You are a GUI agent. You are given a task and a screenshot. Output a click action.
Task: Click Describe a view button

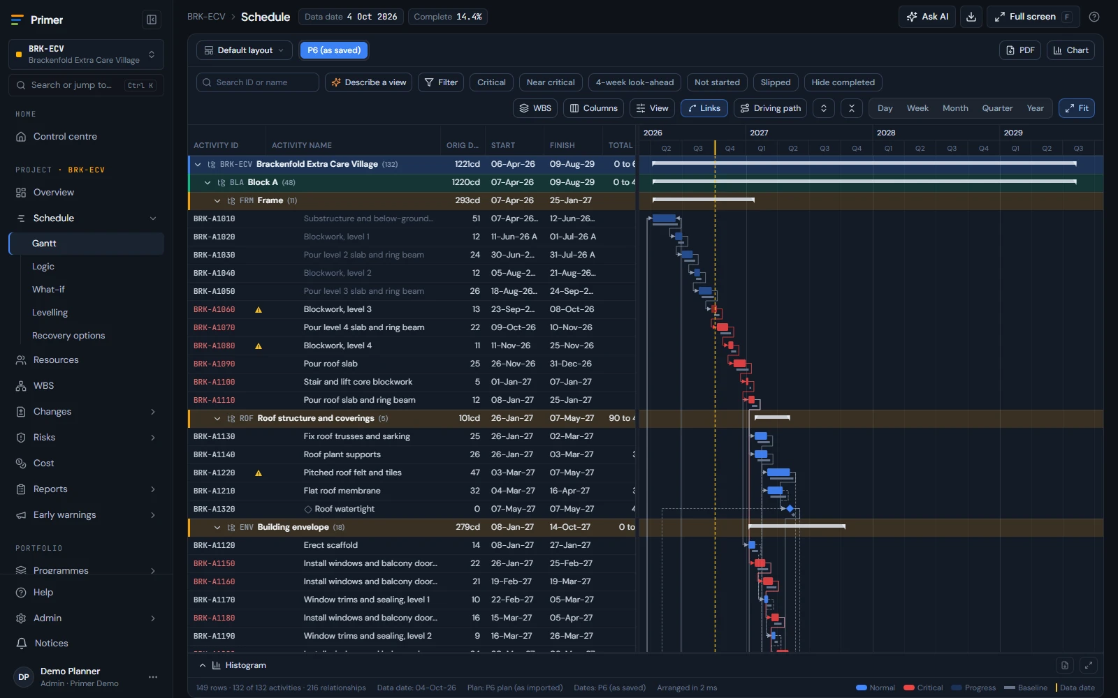(x=368, y=82)
